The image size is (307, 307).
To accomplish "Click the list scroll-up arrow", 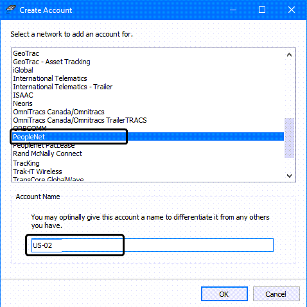I will tap(289, 55).
